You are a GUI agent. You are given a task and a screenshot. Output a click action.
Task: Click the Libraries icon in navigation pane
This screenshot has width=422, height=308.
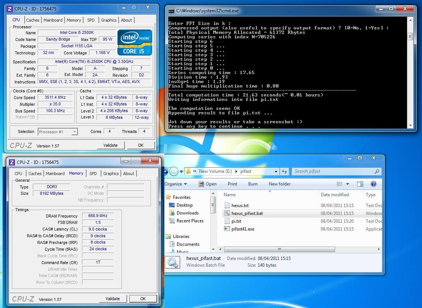[168, 236]
